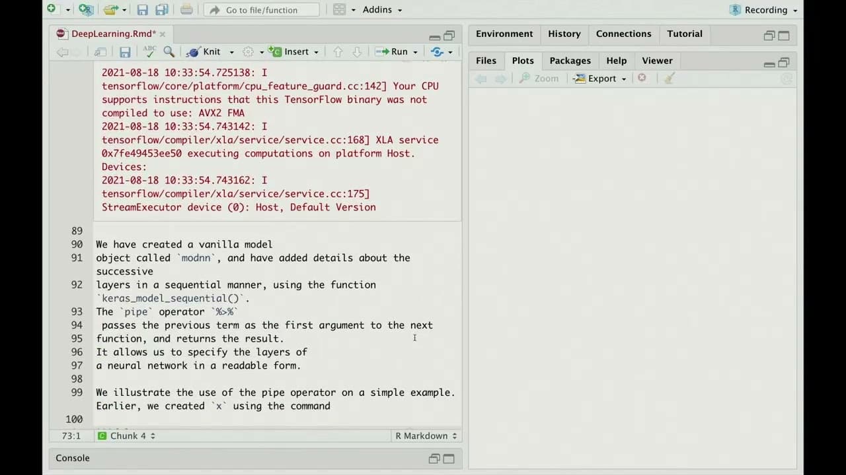
Task: Expand the recent files dropdown arrow
Action: point(124,10)
